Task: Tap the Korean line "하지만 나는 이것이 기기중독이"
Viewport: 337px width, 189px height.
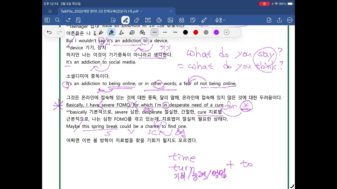Action: tap(119, 55)
